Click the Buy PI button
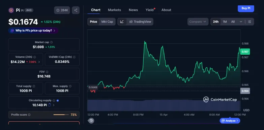Viewport: 264px width, 130px height. click(x=246, y=8)
